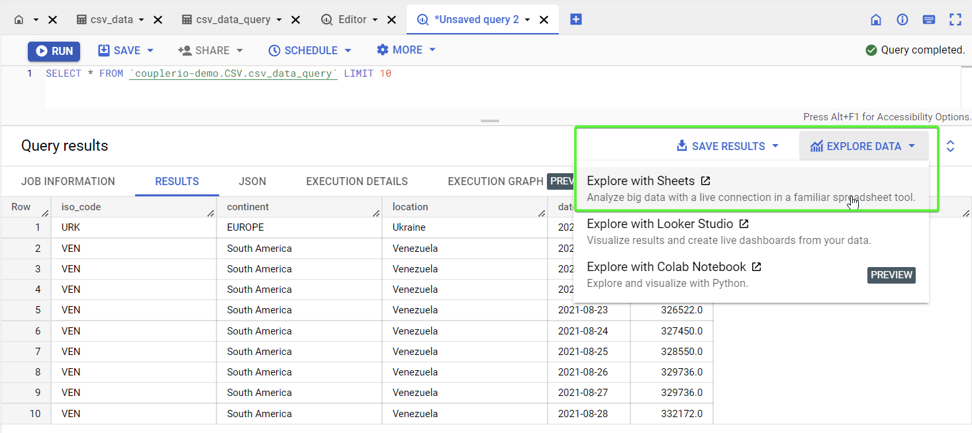Open the SCHEDULE menu

click(x=310, y=50)
